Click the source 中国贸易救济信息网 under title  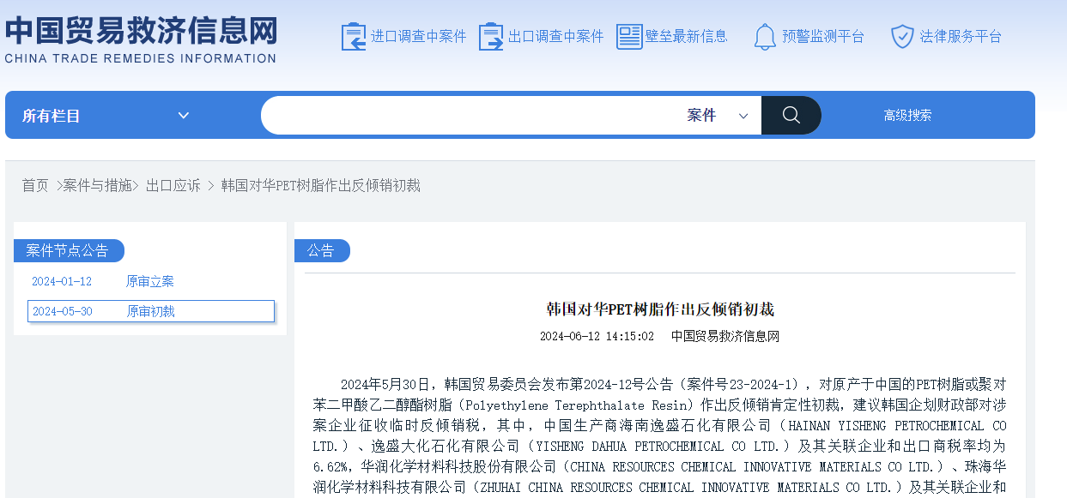point(725,337)
